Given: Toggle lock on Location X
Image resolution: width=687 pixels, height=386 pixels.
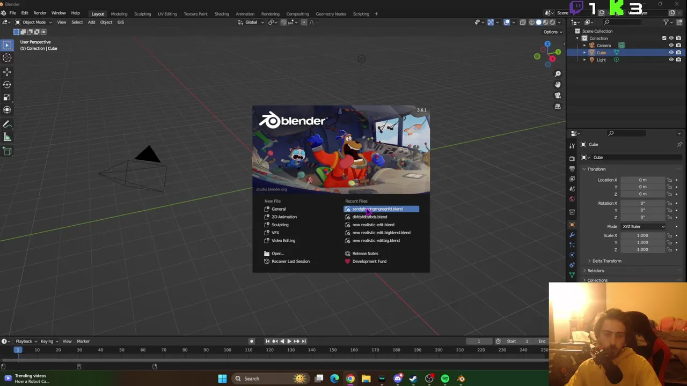Looking at the screenshot, I should tap(669, 180).
